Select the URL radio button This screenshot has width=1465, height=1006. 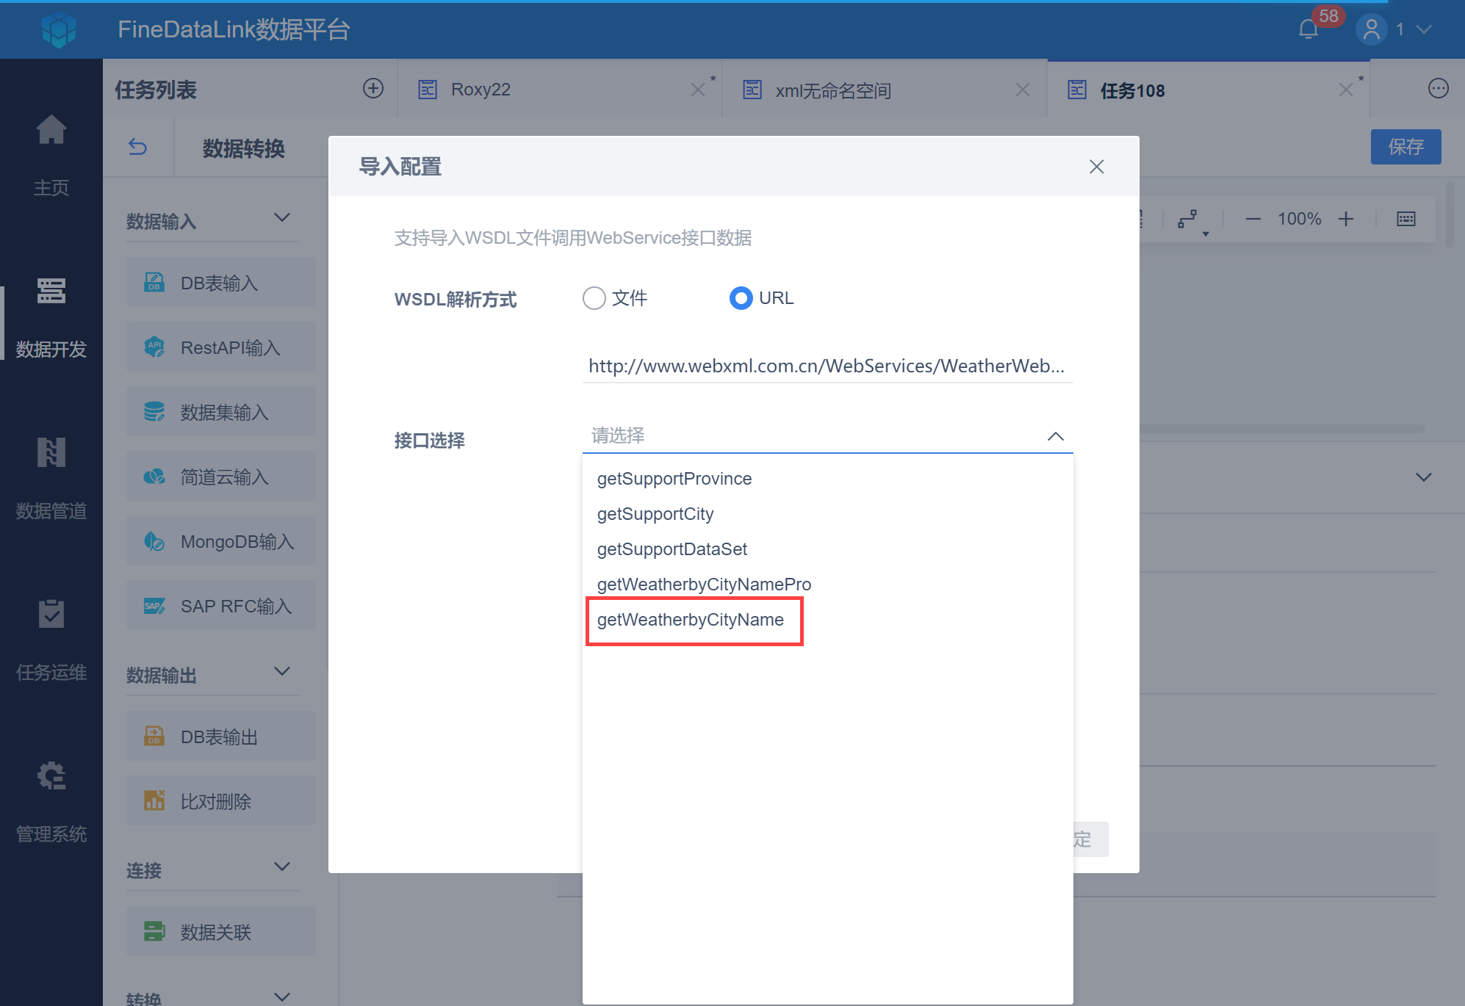click(741, 298)
